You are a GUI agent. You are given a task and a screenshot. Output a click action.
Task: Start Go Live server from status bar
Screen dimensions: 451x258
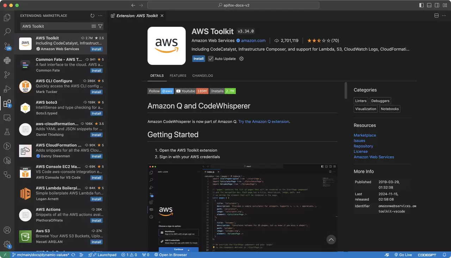click(403, 255)
